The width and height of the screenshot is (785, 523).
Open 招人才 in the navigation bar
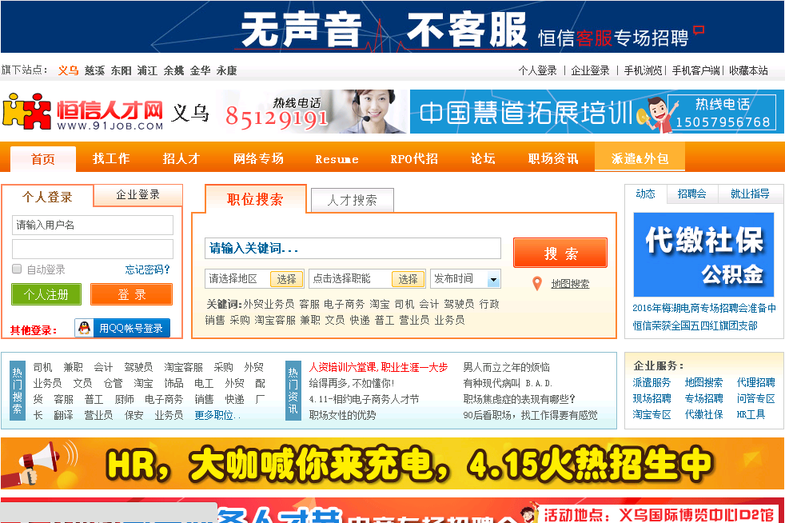pyautogui.click(x=181, y=158)
